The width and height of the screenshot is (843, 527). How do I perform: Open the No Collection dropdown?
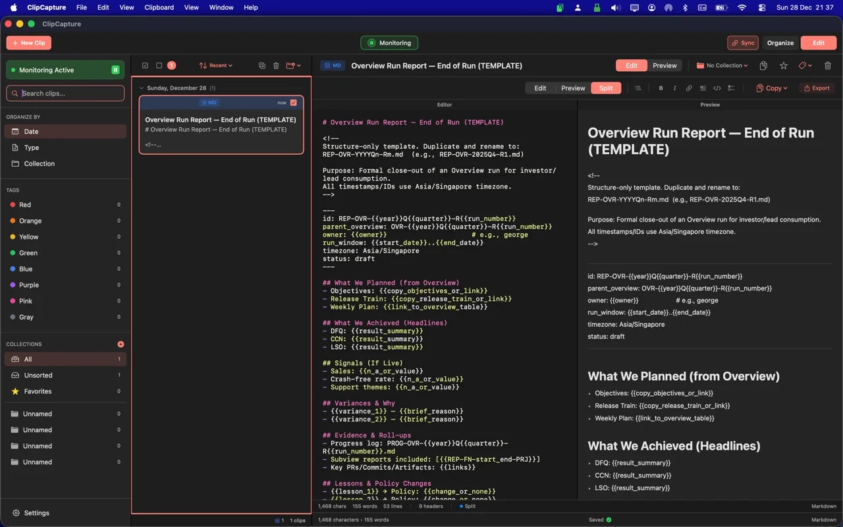click(722, 65)
